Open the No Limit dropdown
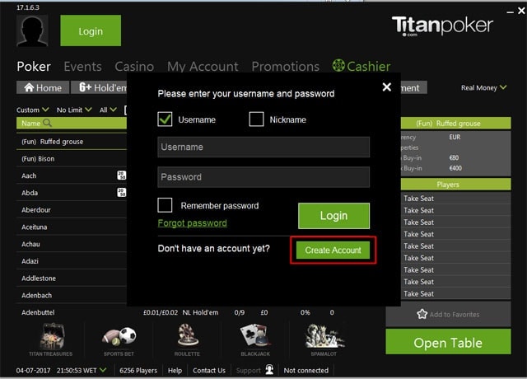Image resolution: width=527 pixels, height=379 pixels. click(74, 110)
